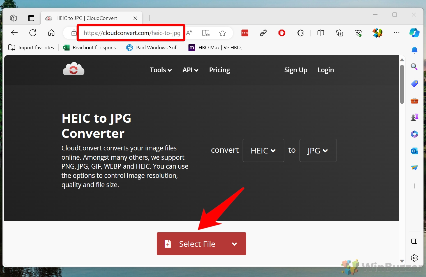
Task: Open the red ad blocker extension
Action: point(282,33)
